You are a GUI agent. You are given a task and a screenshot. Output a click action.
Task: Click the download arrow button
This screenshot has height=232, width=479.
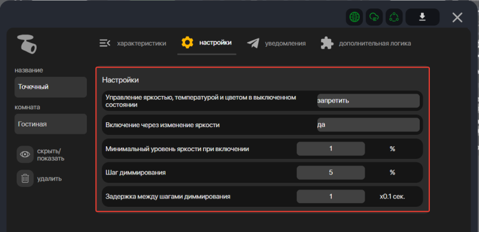[422, 17]
